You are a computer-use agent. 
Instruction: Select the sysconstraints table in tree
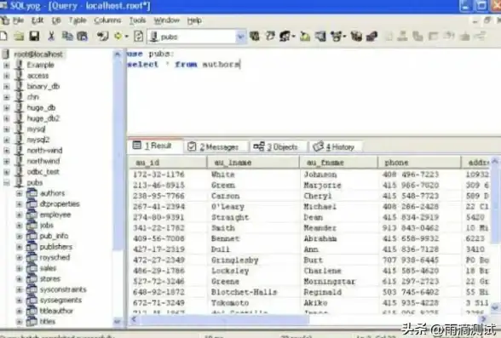63,289
